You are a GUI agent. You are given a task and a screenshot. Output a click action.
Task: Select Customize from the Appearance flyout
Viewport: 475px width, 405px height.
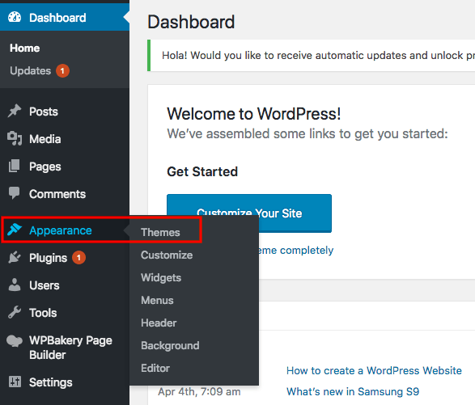tap(167, 255)
